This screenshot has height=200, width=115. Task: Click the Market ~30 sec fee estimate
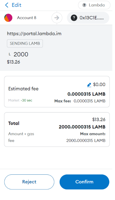pyautogui.click(x=20, y=100)
